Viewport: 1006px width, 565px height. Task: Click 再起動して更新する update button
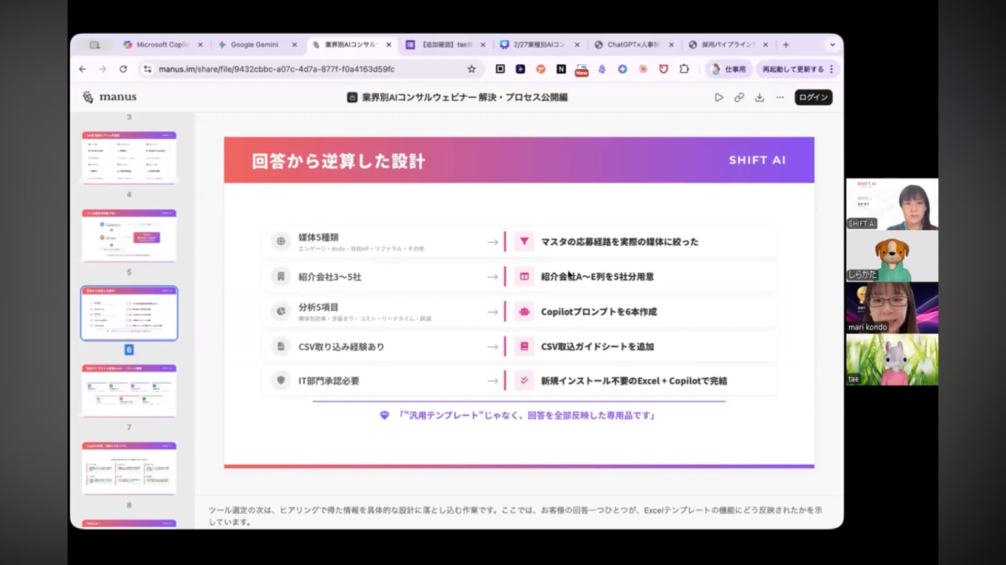tap(793, 69)
